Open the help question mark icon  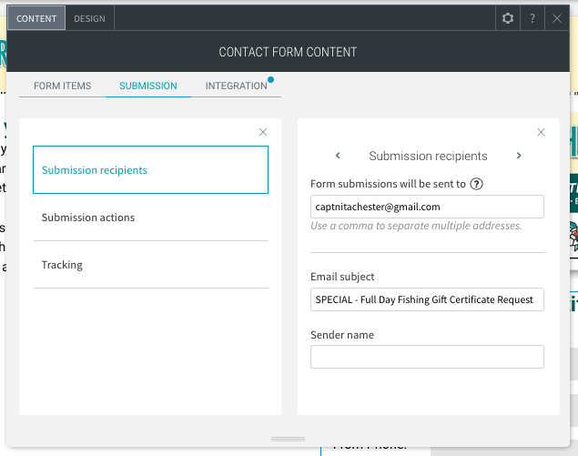pyautogui.click(x=532, y=18)
